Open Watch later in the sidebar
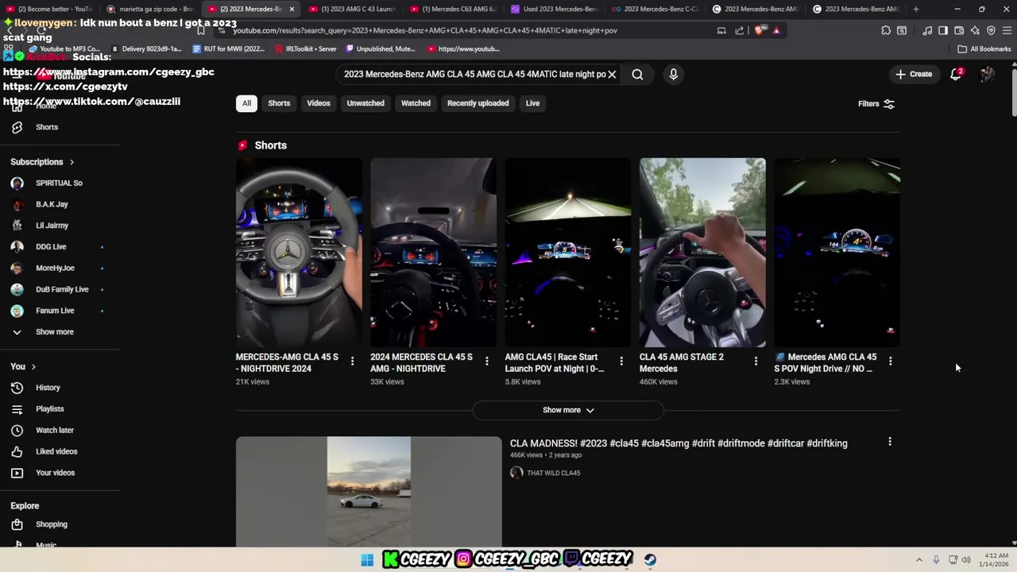 click(54, 431)
